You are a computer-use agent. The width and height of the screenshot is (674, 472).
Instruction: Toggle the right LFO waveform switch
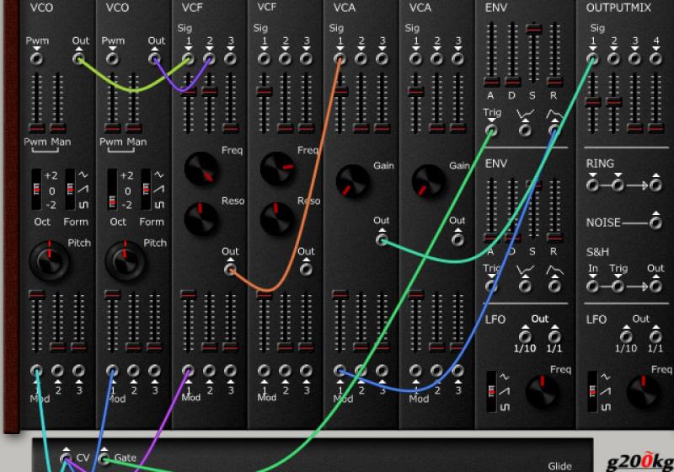[x=593, y=392]
